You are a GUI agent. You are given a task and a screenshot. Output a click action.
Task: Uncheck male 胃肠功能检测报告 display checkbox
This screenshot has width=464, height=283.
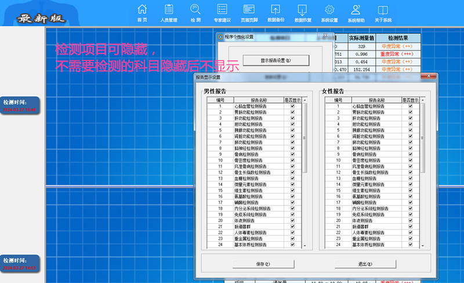click(x=292, y=112)
